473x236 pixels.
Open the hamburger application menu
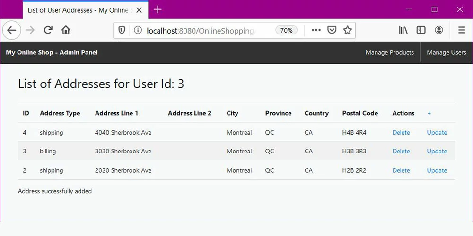click(x=462, y=30)
